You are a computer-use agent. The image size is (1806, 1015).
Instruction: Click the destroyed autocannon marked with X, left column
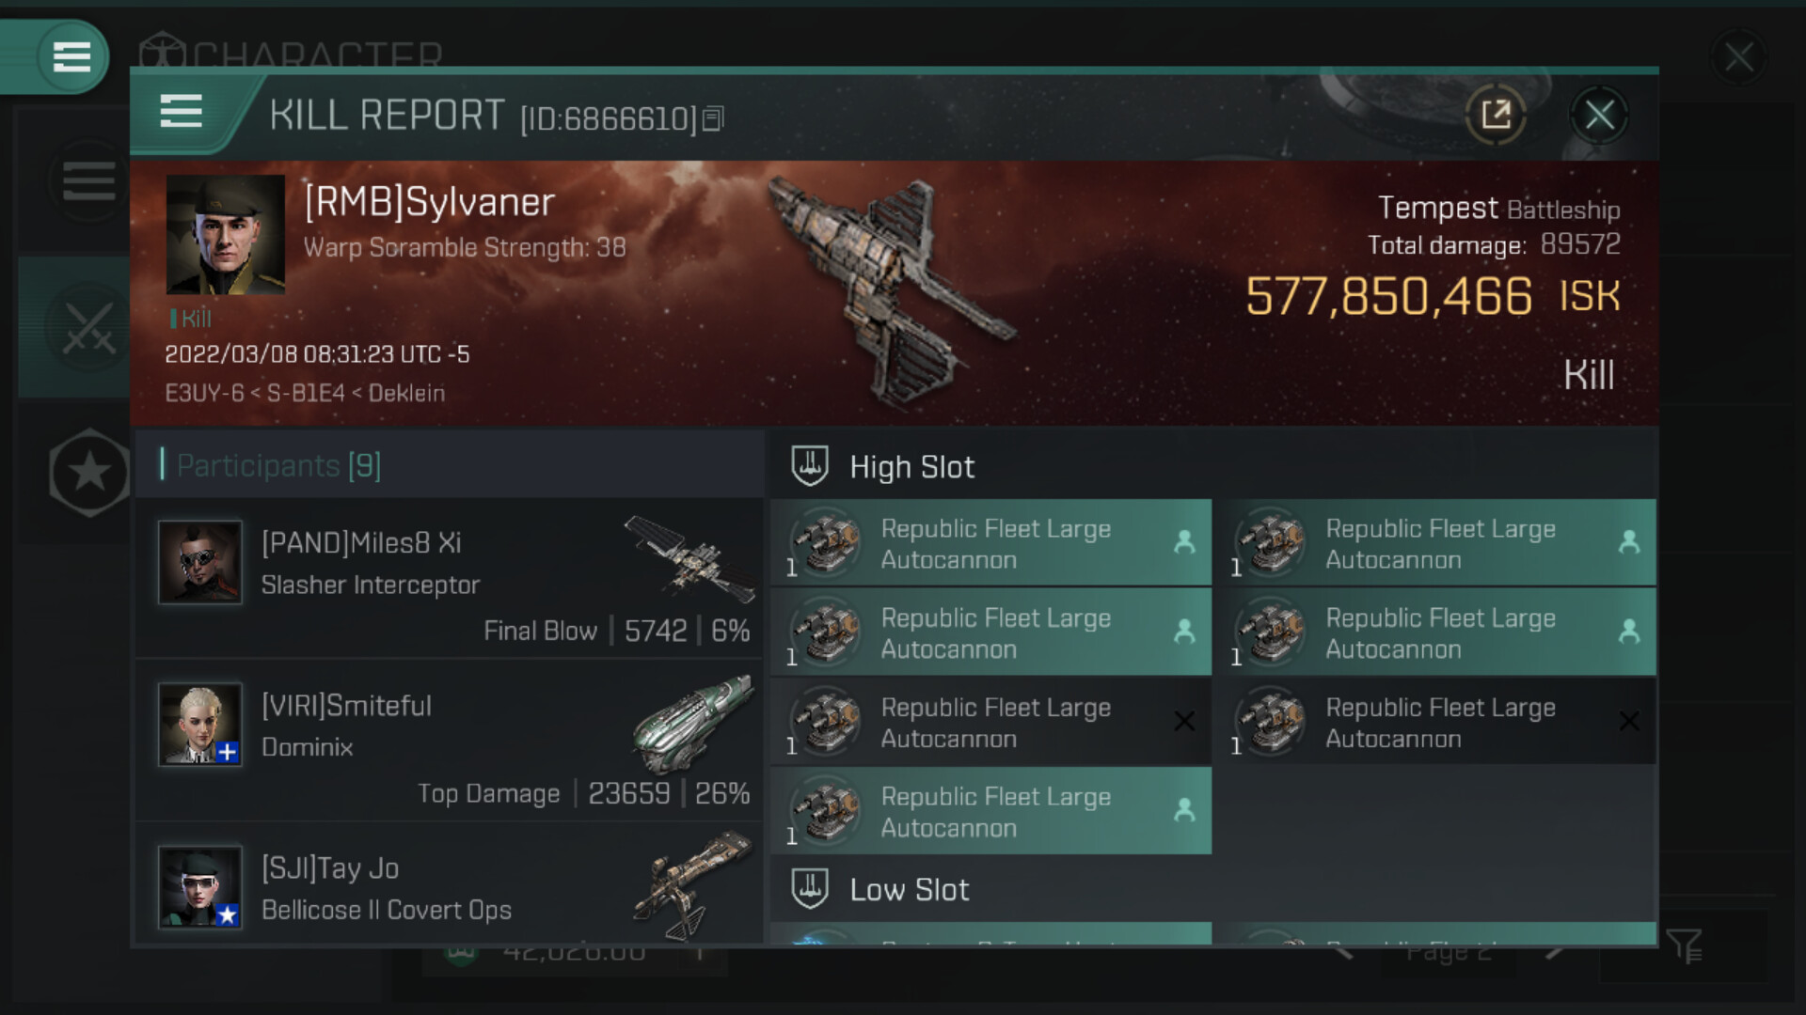point(991,722)
